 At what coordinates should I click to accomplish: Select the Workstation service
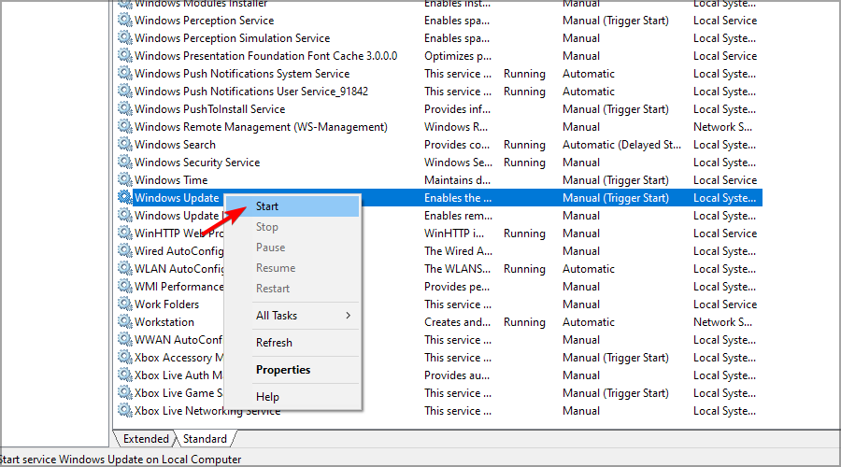click(164, 321)
